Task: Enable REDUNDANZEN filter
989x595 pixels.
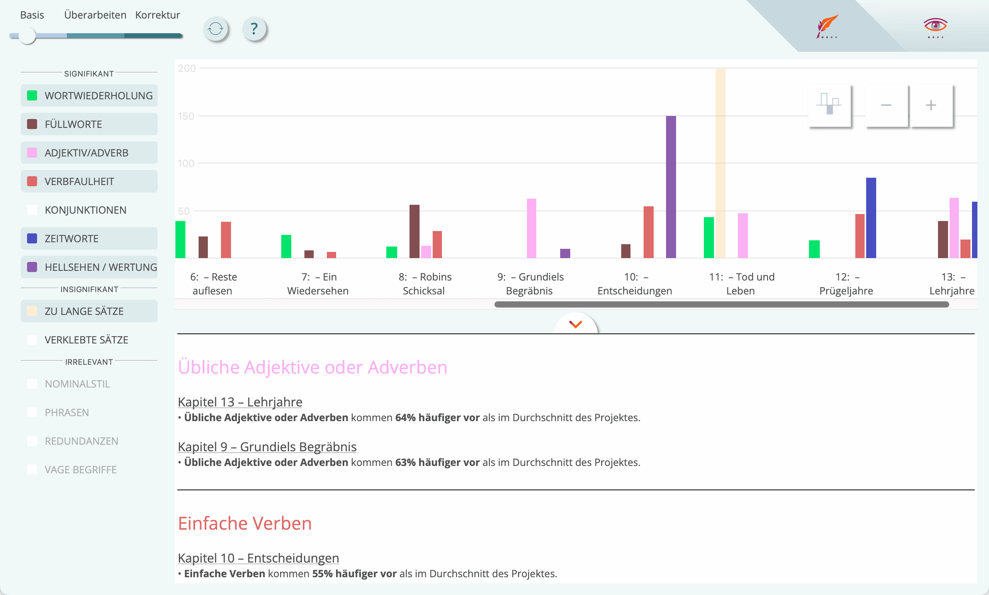Action: tap(89, 441)
